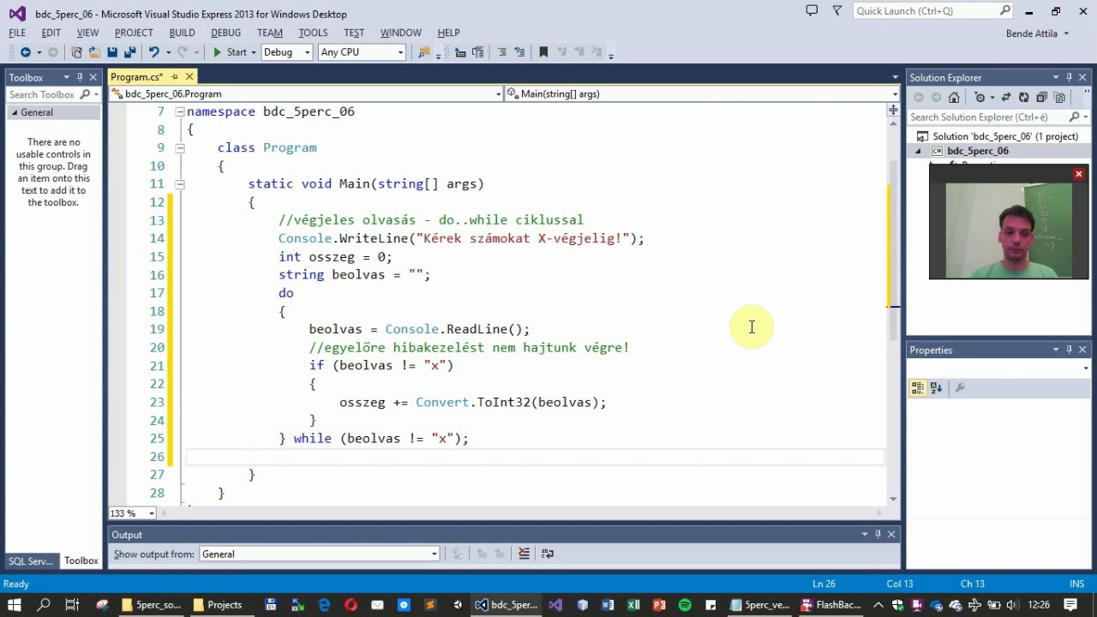Open the Debug configuration dropdown
This screenshot has width=1097, height=617.
(x=286, y=52)
